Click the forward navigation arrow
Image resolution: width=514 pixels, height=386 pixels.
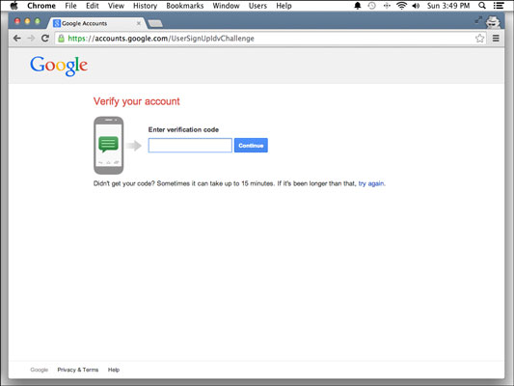point(31,39)
